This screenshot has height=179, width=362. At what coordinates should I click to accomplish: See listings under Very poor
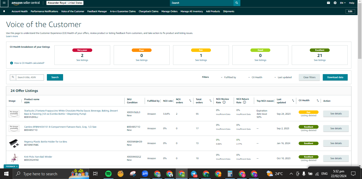82,60
